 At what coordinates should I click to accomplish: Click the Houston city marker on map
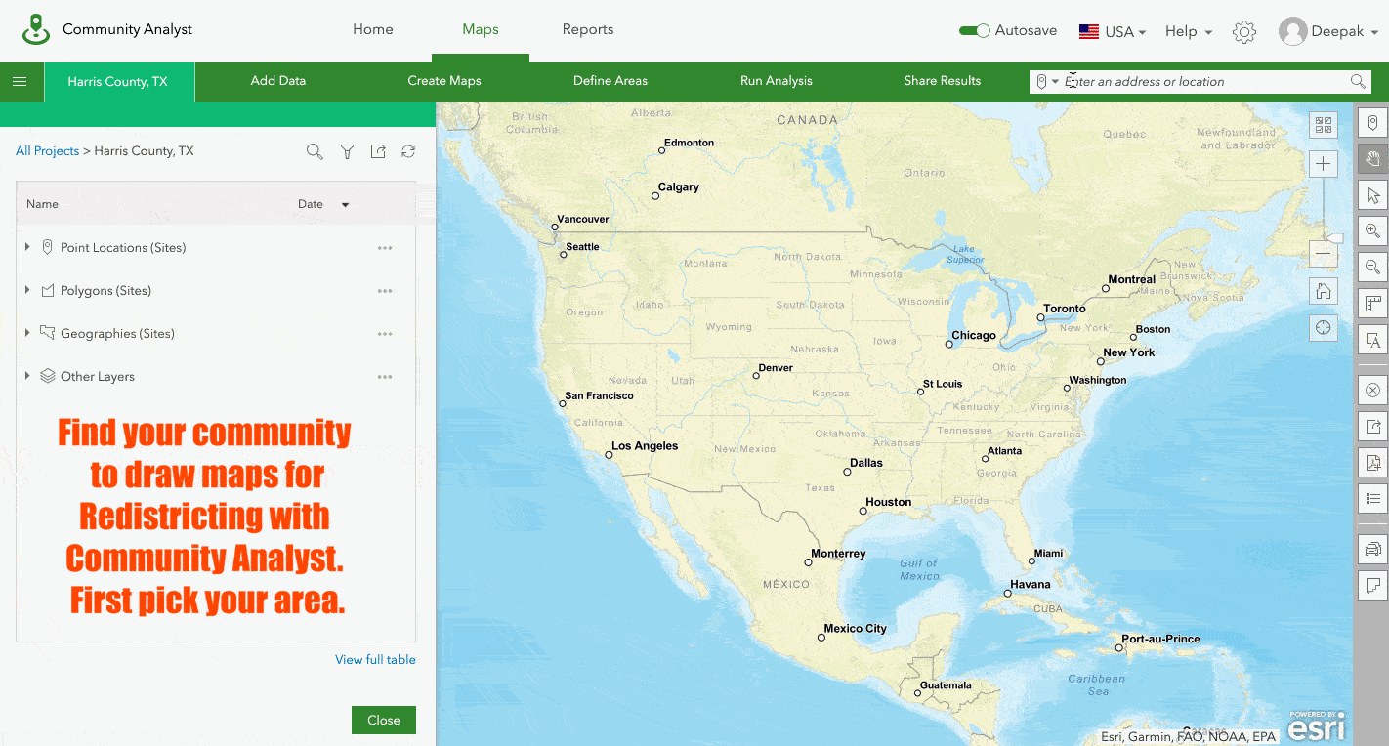click(x=863, y=511)
